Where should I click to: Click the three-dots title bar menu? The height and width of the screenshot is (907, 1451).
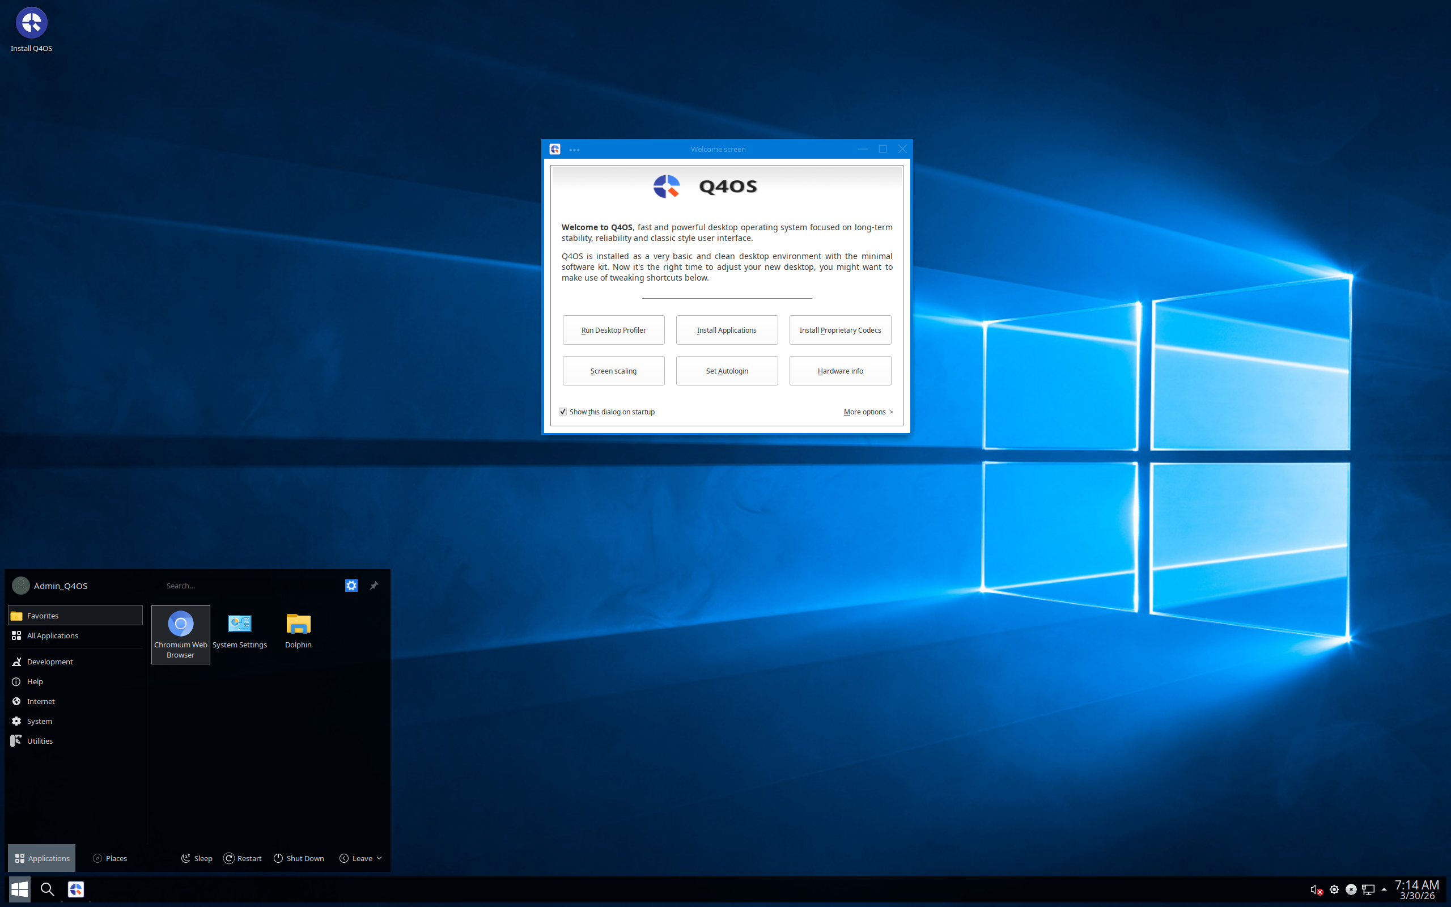click(574, 149)
